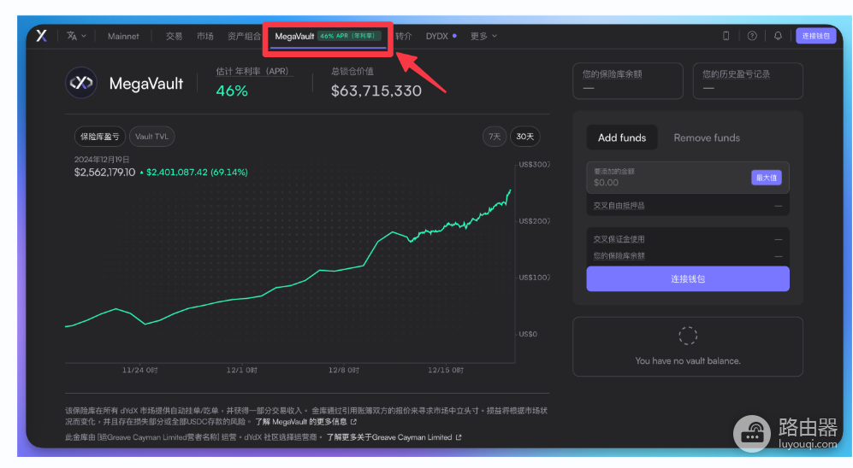853x468 pixels.
Task: Click the $2,562,179.10 chart value
Action: [104, 173]
